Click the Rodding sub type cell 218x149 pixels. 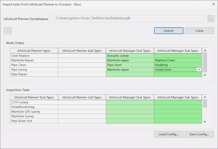(x=178, y=65)
